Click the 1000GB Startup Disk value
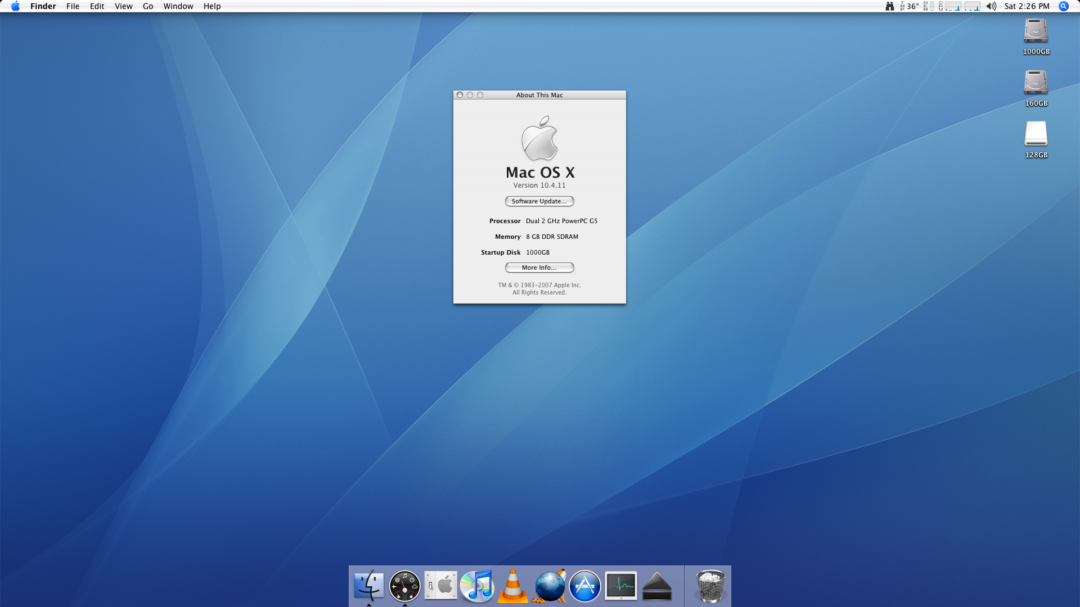Viewport: 1080px width, 607px height. pyautogui.click(x=538, y=252)
